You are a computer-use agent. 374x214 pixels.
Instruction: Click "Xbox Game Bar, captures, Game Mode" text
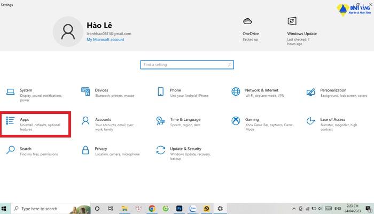269,127
